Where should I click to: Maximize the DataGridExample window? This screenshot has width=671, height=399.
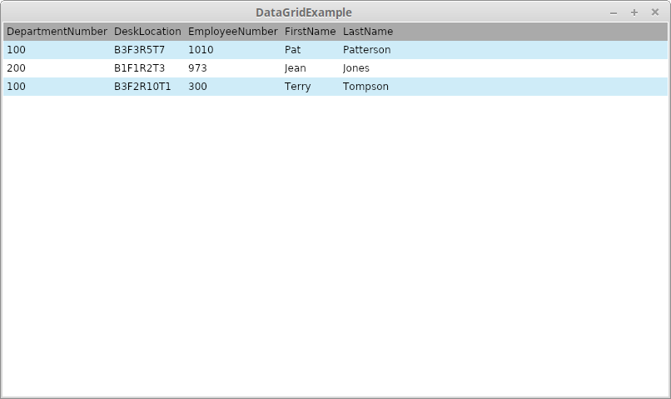(634, 12)
